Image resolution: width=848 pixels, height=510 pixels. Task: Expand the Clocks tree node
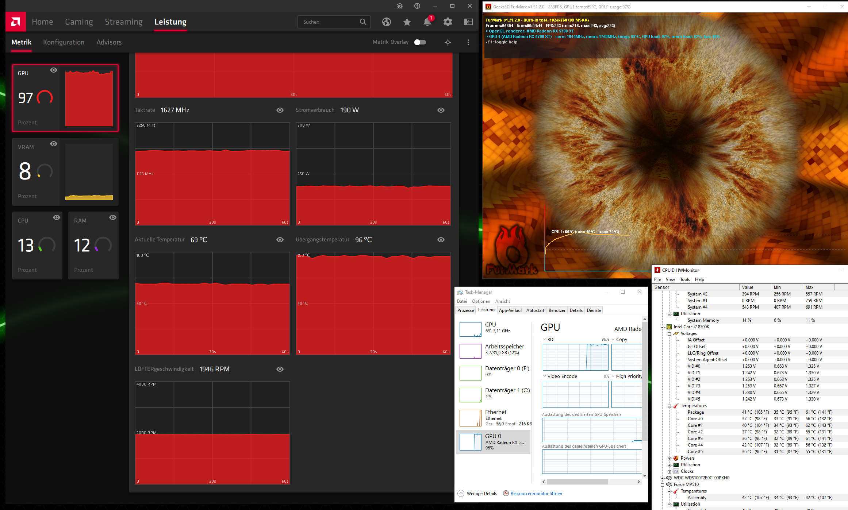tap(669, 472)
